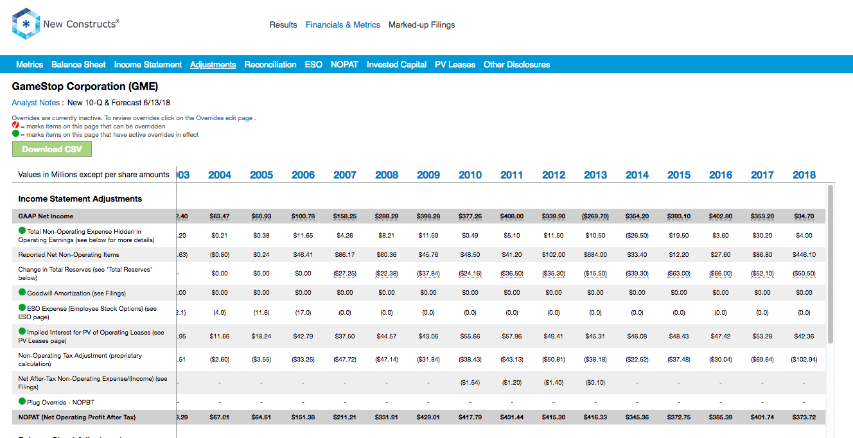Click the 2011 year column header
This screenshot has width=853, height=438.
tap(512, 175)
